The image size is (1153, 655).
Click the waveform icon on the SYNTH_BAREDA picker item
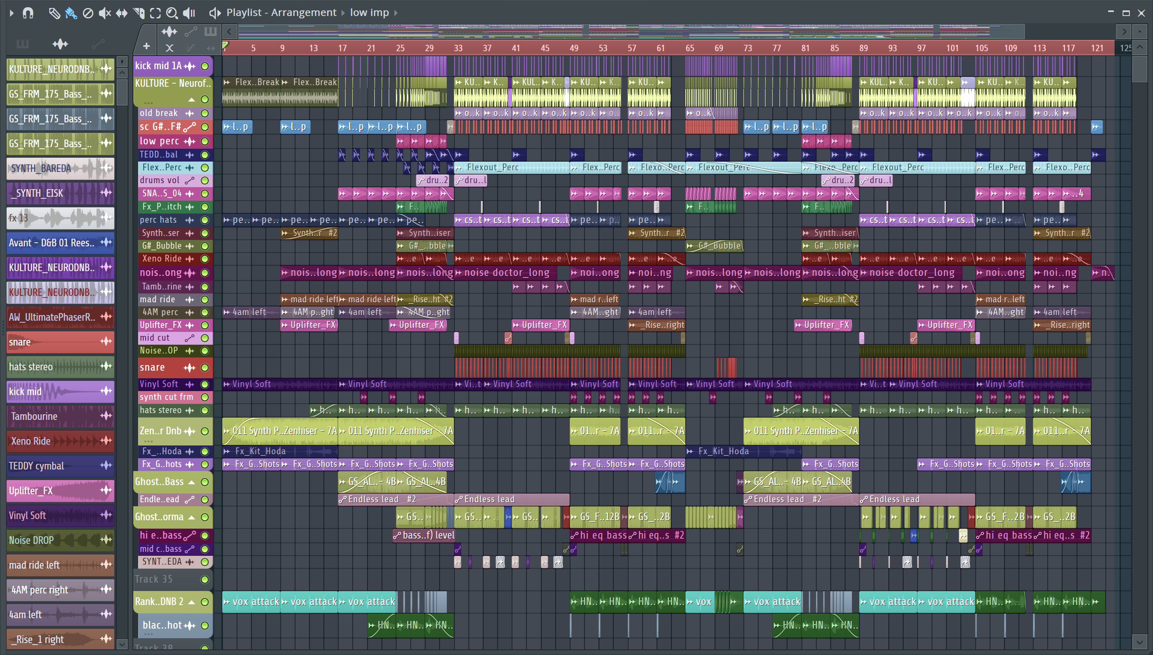coord(106,168)
